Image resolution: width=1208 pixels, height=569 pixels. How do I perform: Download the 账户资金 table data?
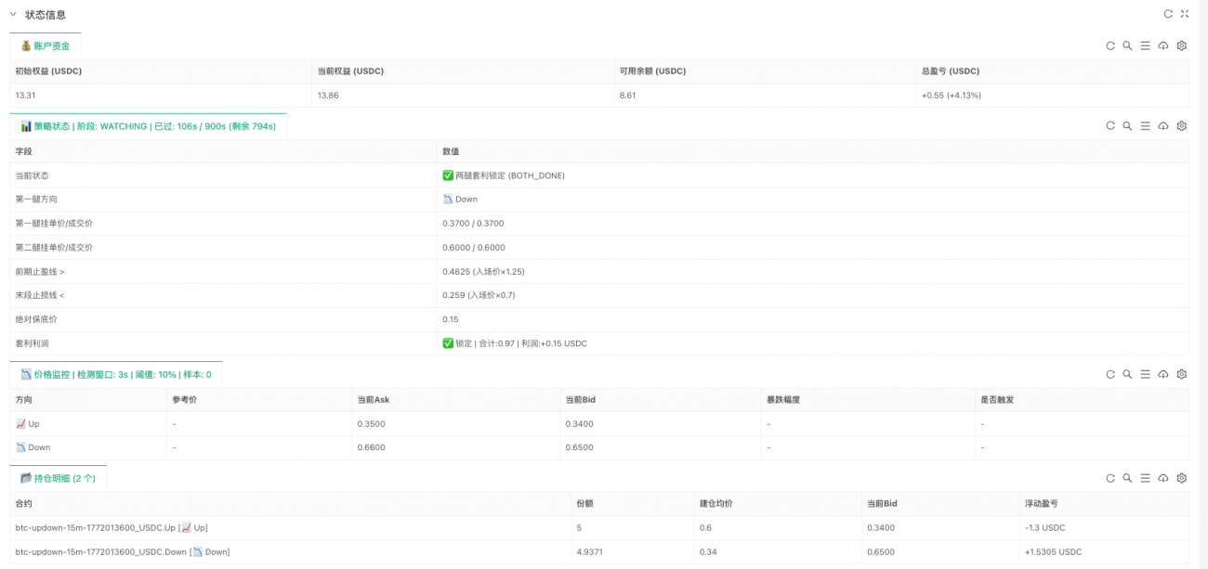1163,45
